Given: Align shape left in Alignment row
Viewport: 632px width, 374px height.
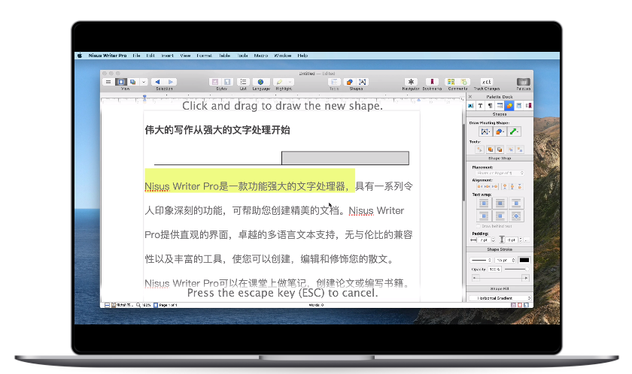Looking at the screenshot, I should [480, 186].
